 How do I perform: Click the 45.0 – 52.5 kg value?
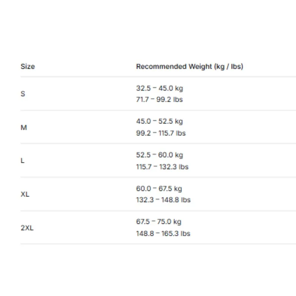(159, 121)
